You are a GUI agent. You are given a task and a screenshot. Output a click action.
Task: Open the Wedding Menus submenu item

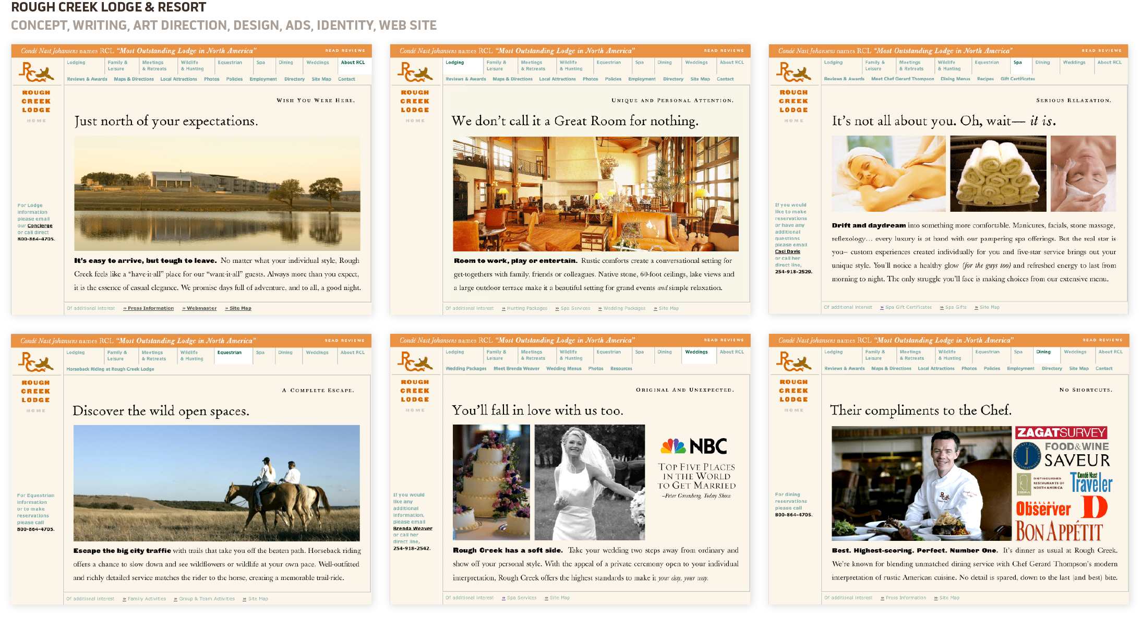tap(563, 368)
